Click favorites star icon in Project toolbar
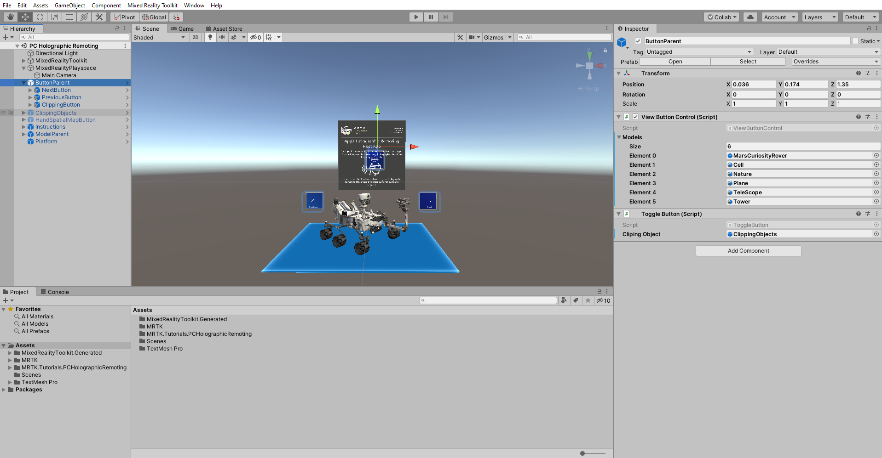 (x=588, y=300)
